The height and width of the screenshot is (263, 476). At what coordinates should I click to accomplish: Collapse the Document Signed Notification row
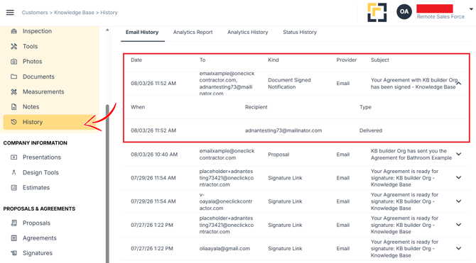click(x=459, y=84)
